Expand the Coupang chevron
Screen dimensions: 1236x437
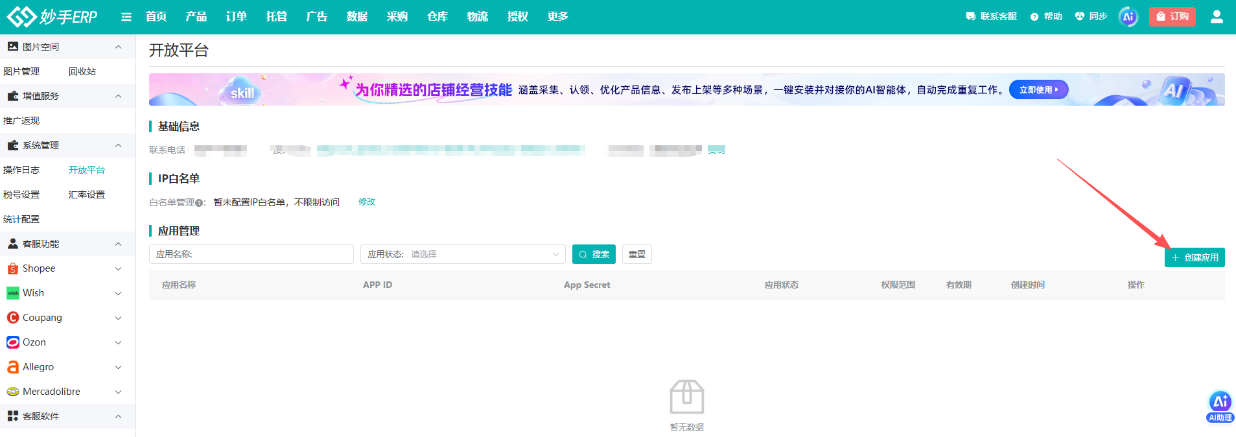(x=118, y=318)
